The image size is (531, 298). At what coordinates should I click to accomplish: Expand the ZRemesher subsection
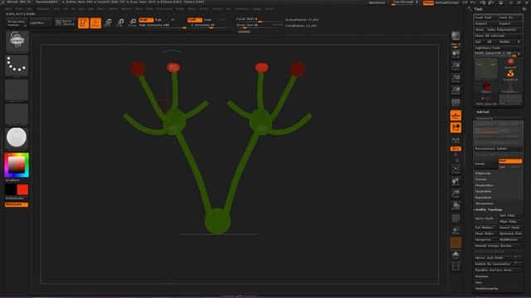tap(485, 204)
